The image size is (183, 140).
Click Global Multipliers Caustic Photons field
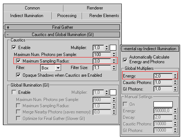click(163, 82)
